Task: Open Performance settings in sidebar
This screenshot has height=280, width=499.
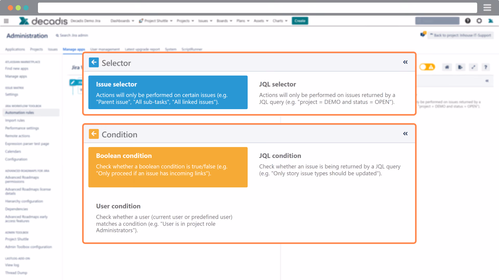Action: (22, 128)
